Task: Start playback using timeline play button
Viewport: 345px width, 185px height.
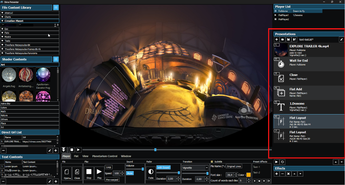Action: (x=78, y=150)
